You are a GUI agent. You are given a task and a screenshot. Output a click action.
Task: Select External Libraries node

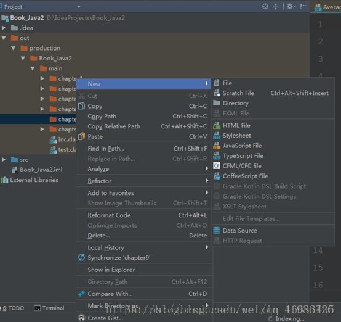[x=34, y=180]
